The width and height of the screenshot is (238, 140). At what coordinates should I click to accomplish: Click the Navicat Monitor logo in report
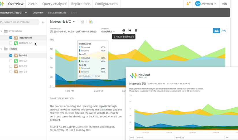(x=140, y=75)
